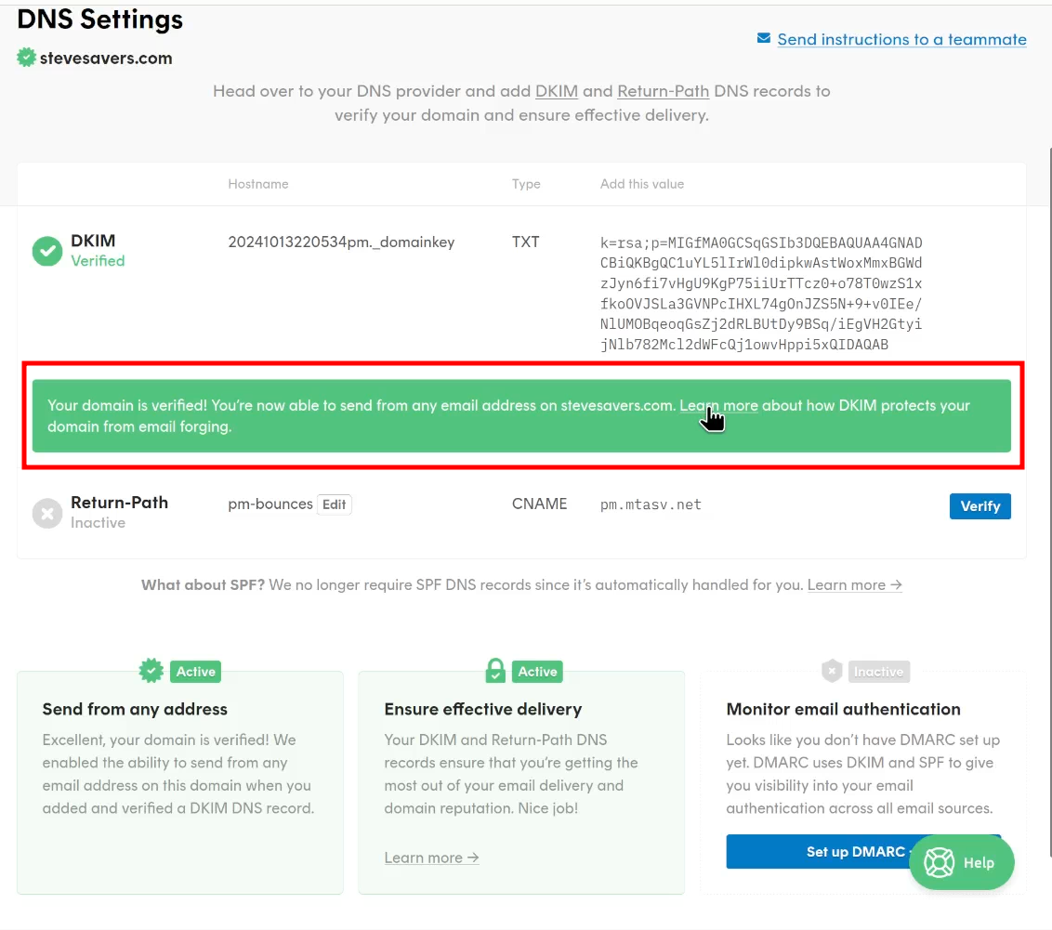Select the DKIM key value text k=rsa

pyautogui.click(x=761, y=294)
